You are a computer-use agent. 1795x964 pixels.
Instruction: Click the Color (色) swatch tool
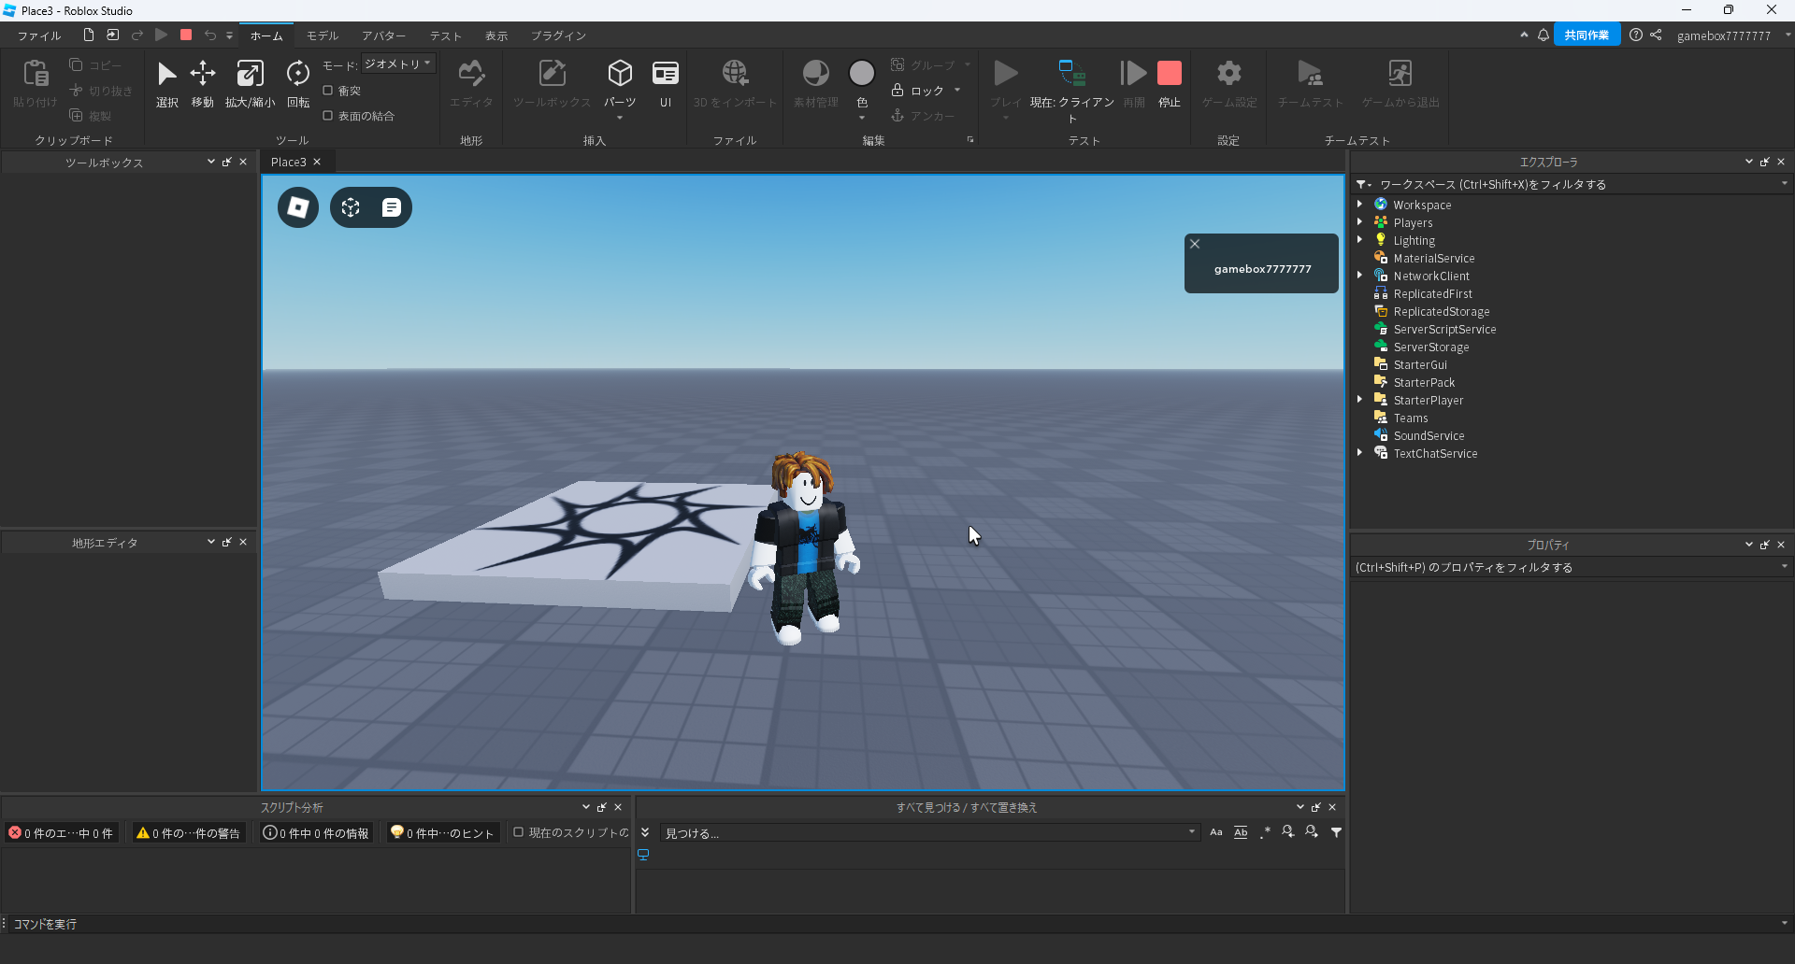pyautogui.click(x=861, y=74)
